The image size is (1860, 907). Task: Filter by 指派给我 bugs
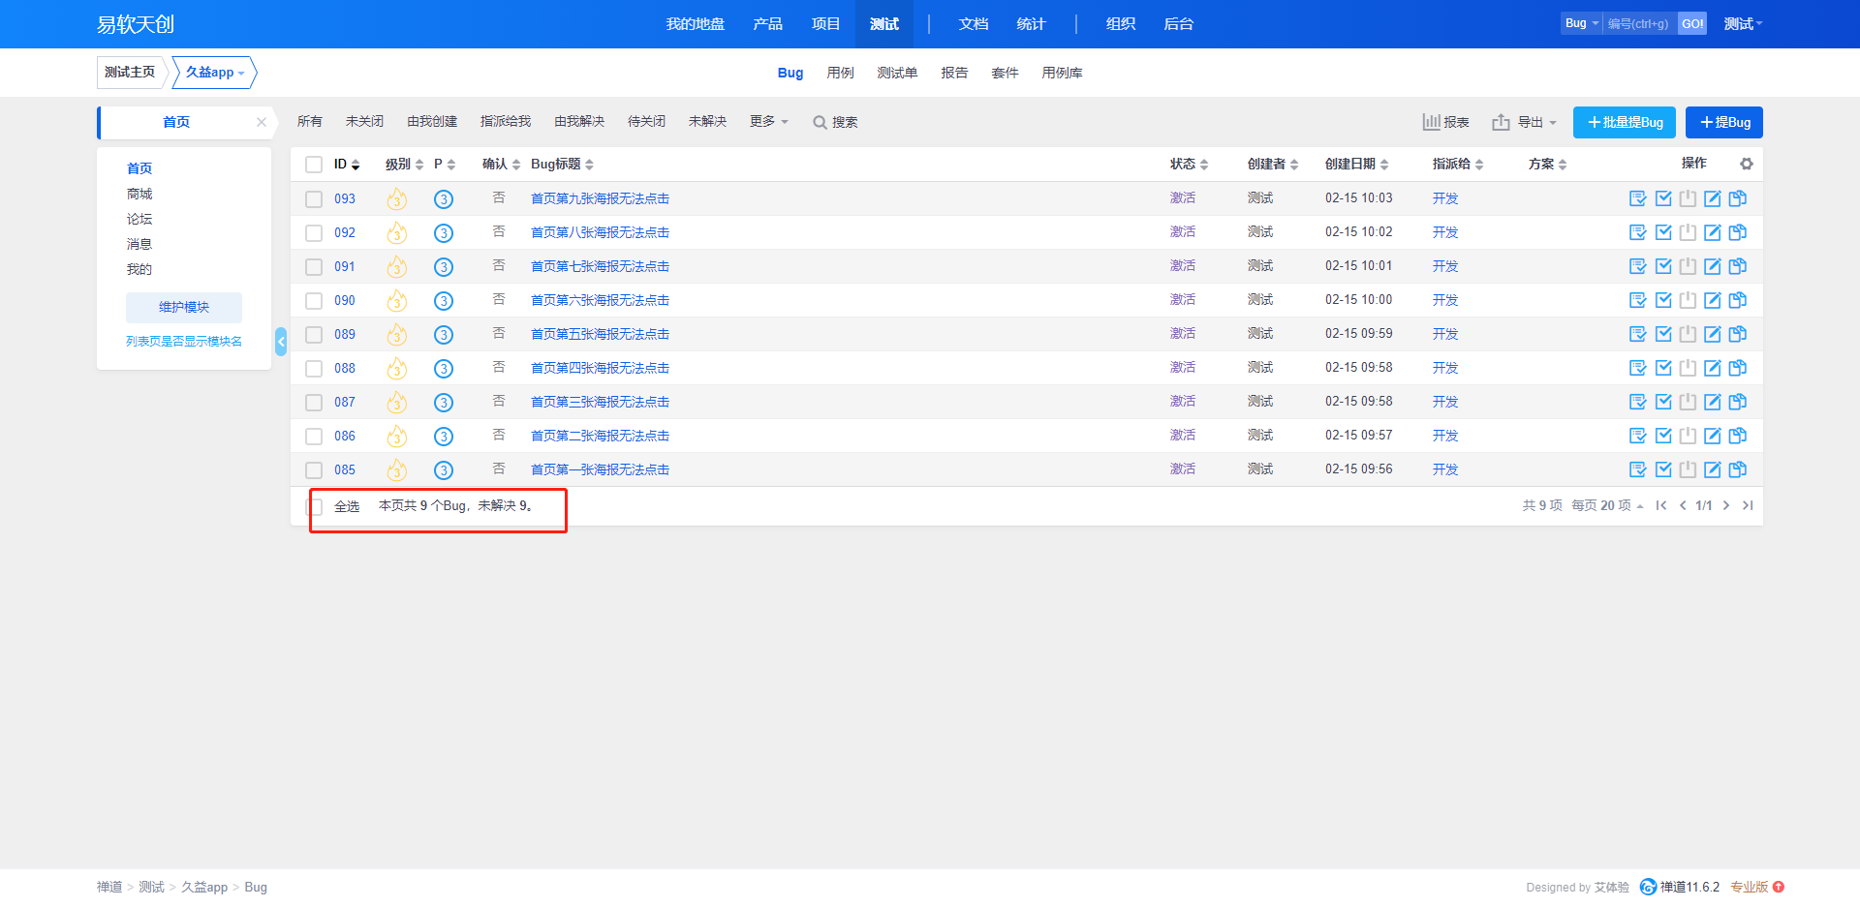pyautogui.click(x=506, y=121)
